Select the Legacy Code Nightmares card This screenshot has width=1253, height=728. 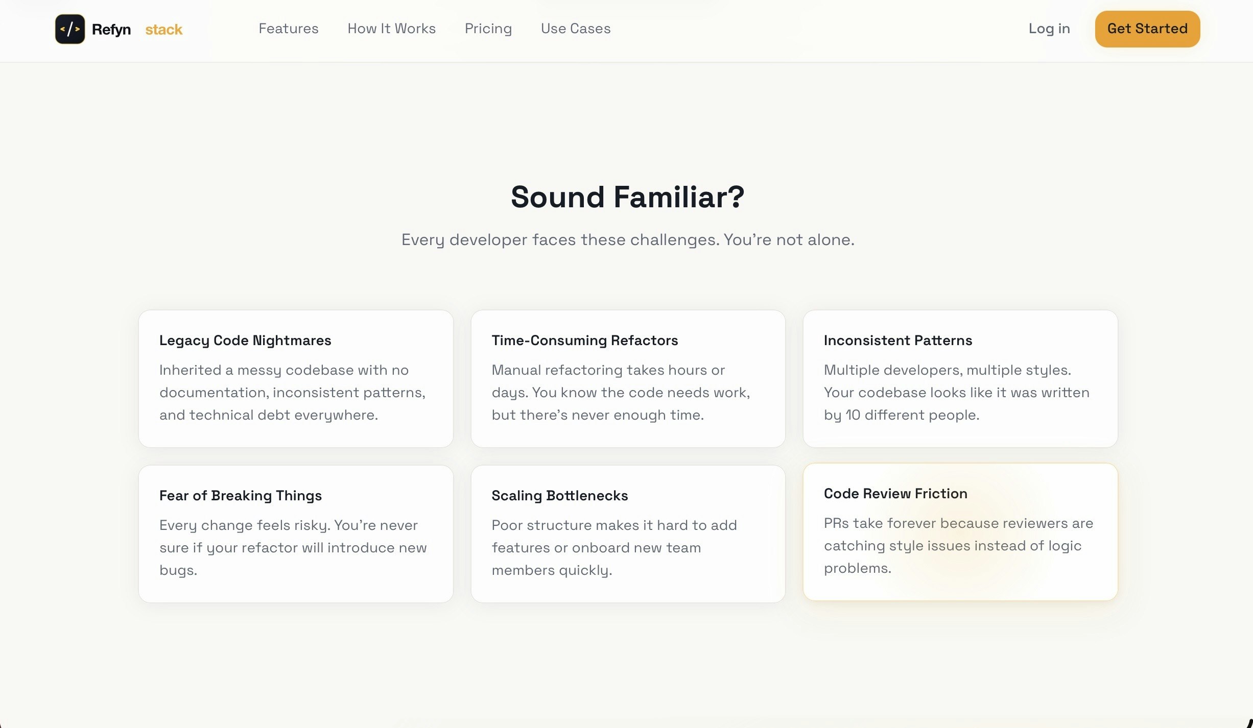click(x=295, y=379)
